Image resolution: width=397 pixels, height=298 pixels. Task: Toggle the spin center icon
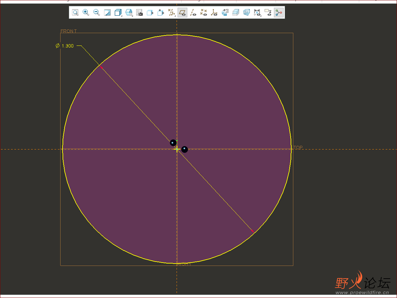[279, 12]
